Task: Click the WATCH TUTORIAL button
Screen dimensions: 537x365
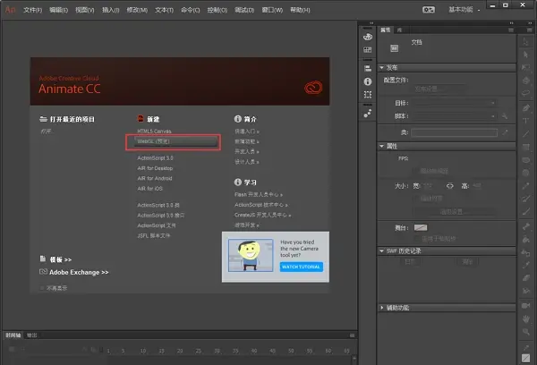Action: [302, 267]
